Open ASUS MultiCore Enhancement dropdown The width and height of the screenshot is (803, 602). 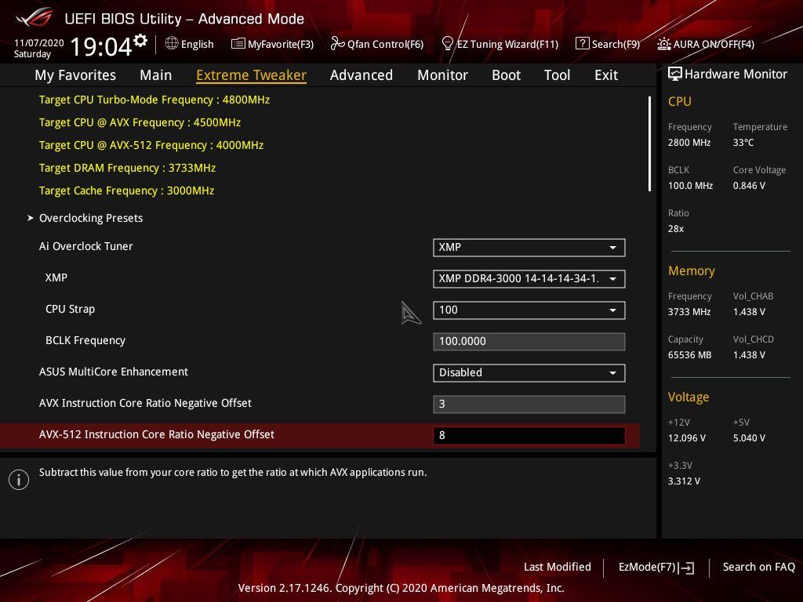click(x=529, y=372)
